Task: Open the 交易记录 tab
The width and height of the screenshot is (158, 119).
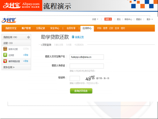Action: (x=41, y=28)
